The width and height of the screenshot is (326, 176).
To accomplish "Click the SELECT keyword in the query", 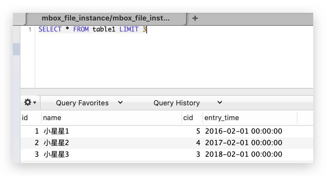I will [x=50, y=29].
